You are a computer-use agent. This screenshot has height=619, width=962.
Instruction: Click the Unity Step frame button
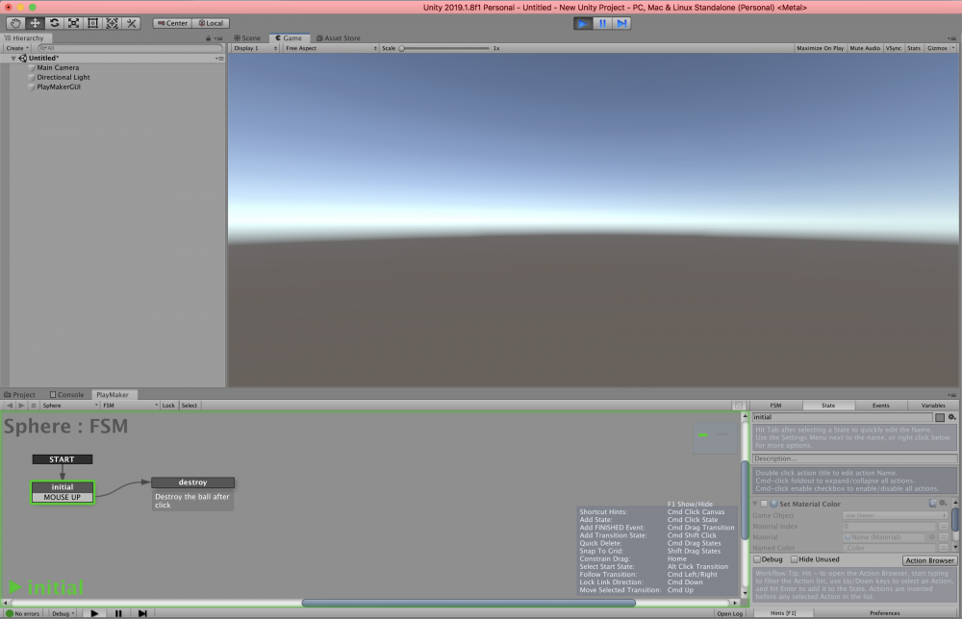(621, 23)
